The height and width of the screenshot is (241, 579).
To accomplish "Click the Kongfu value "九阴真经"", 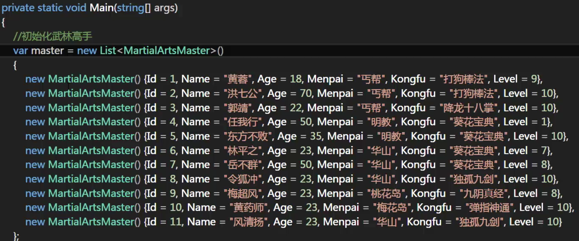I will click(484, 193).
